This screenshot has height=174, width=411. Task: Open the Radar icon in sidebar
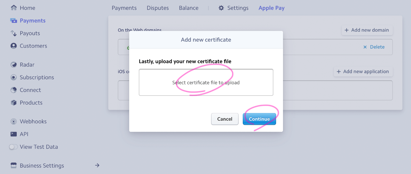14,65
